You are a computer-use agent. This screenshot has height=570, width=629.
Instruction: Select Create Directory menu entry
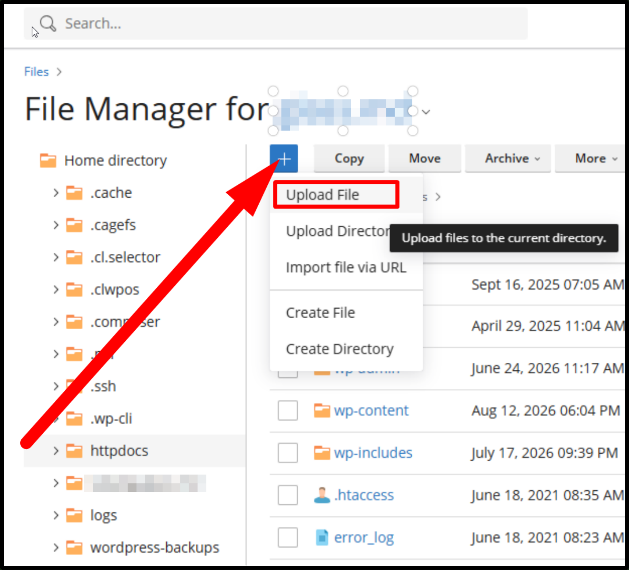pos(346,349)
